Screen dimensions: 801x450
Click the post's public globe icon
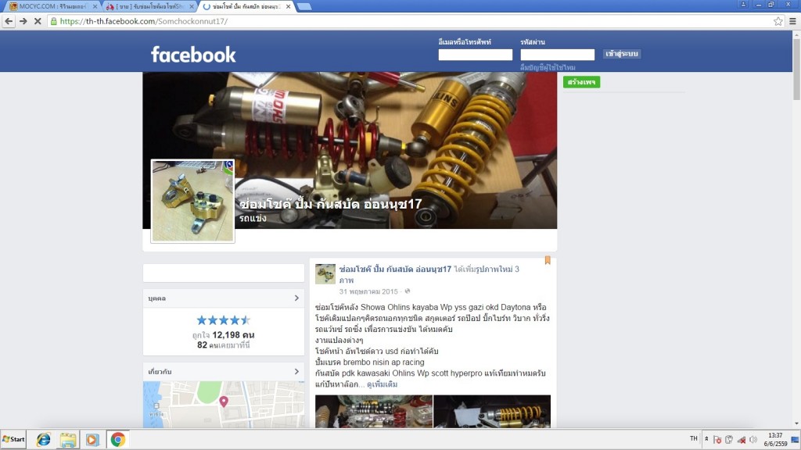click(x=407, y=291)
